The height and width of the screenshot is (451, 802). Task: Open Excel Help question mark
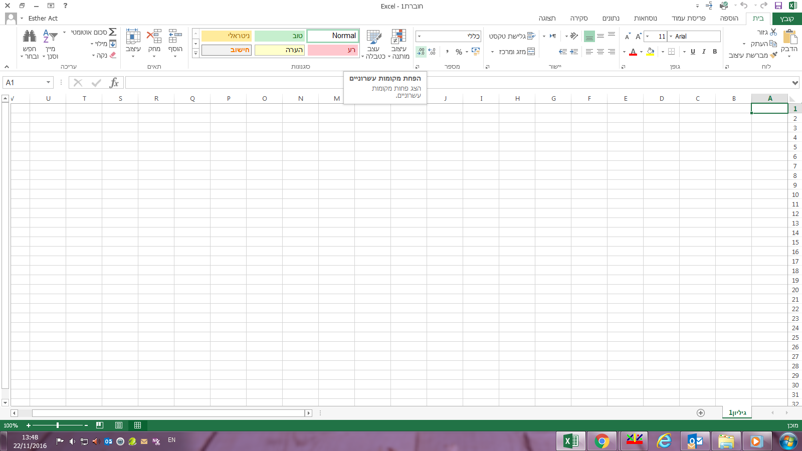tap(65, 6)
